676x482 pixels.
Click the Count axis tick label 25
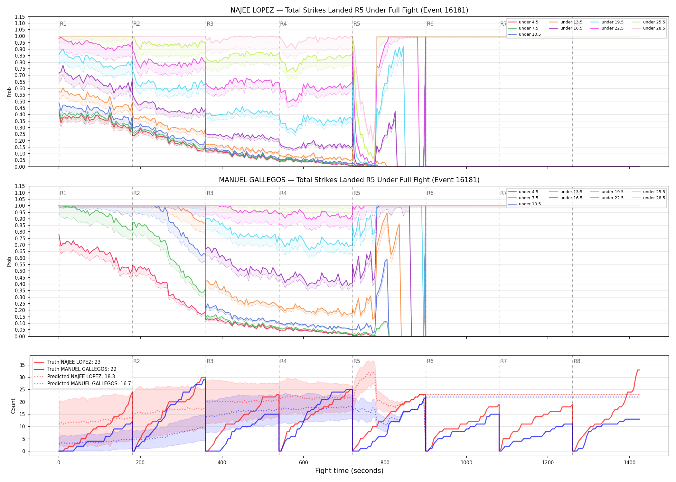pos(22,390)
